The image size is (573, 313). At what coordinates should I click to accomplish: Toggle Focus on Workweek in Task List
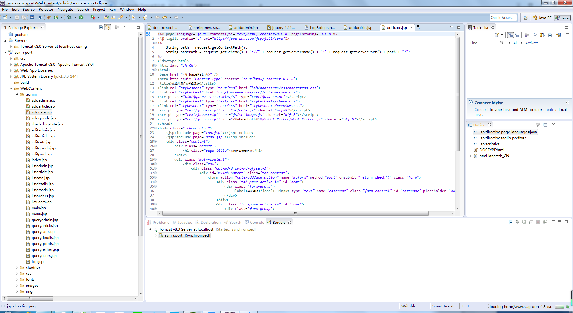(526, 35)
